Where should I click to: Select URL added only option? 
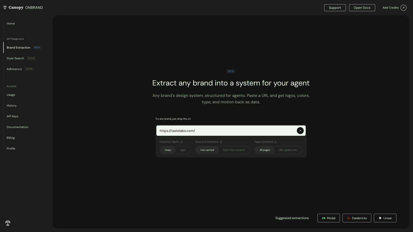(288, 150)
